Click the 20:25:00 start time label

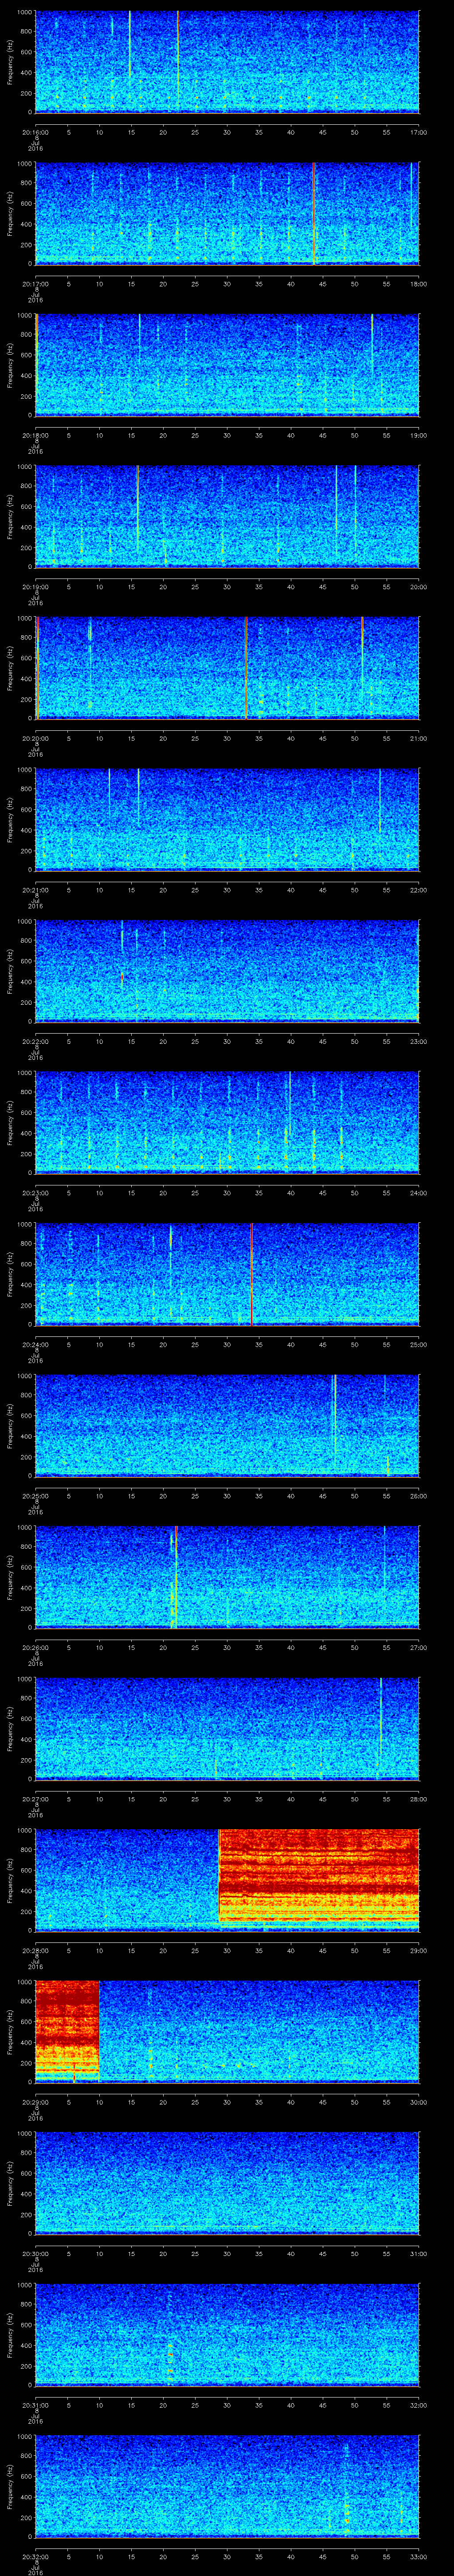tap(35, 1496)
